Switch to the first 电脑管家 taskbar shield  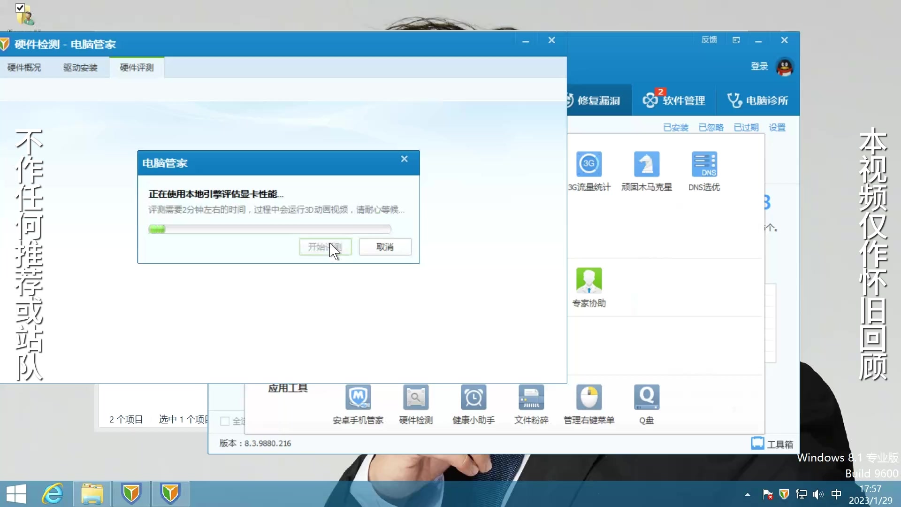[131, 494]
